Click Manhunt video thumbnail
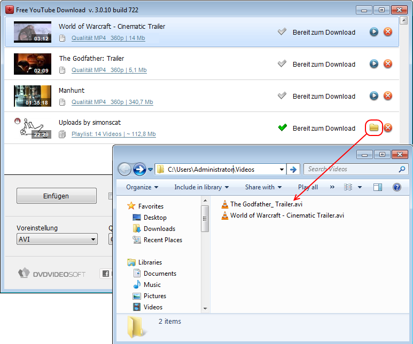 (33, 96)
